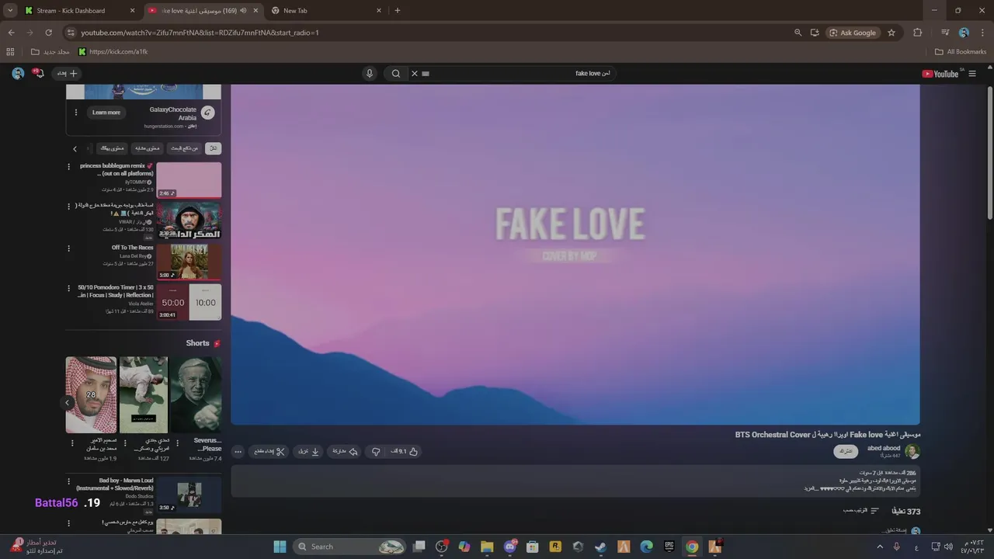Clear the search query with X

tap(415, 74)
